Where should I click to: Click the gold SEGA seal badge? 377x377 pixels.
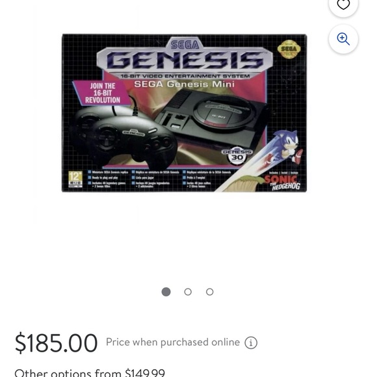coord(289,49)
